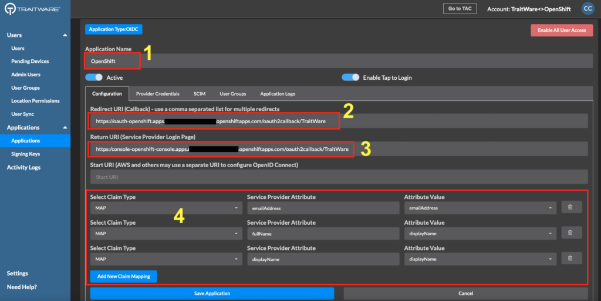Click the Application Name field
Viewport: 601px width, 301px height.
tap(339, 61)
